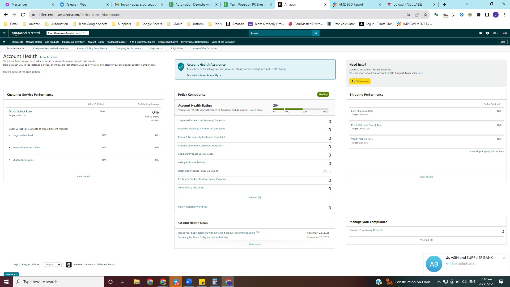Switch to the Telegram Web browser tab
Screen dimensions: 510x287
click(x=84, y=5)
